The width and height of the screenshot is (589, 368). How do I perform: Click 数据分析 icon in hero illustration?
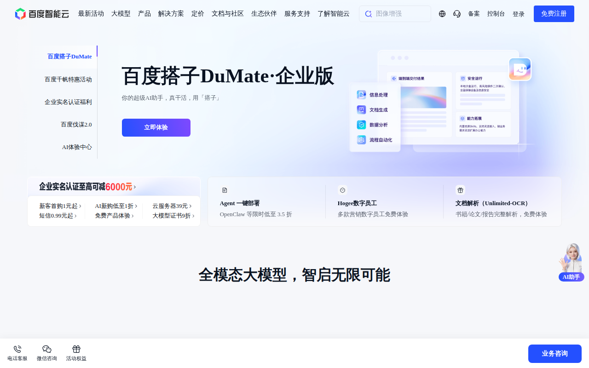click(361, 125)
